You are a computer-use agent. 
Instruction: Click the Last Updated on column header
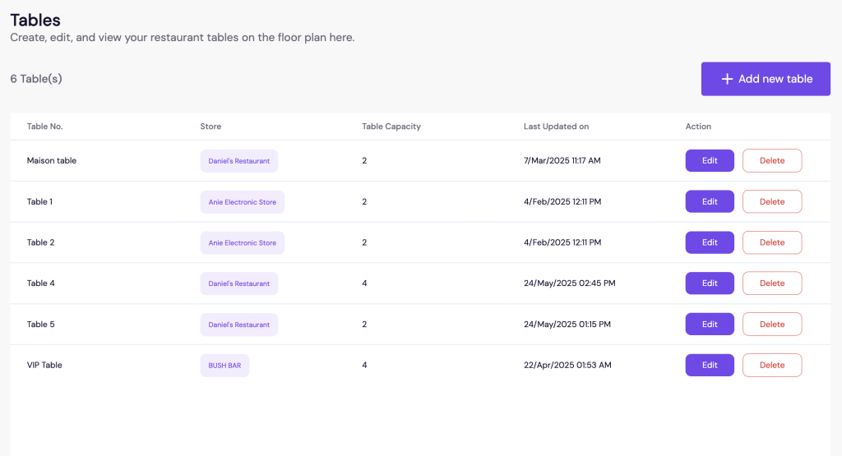coord(556,127)
